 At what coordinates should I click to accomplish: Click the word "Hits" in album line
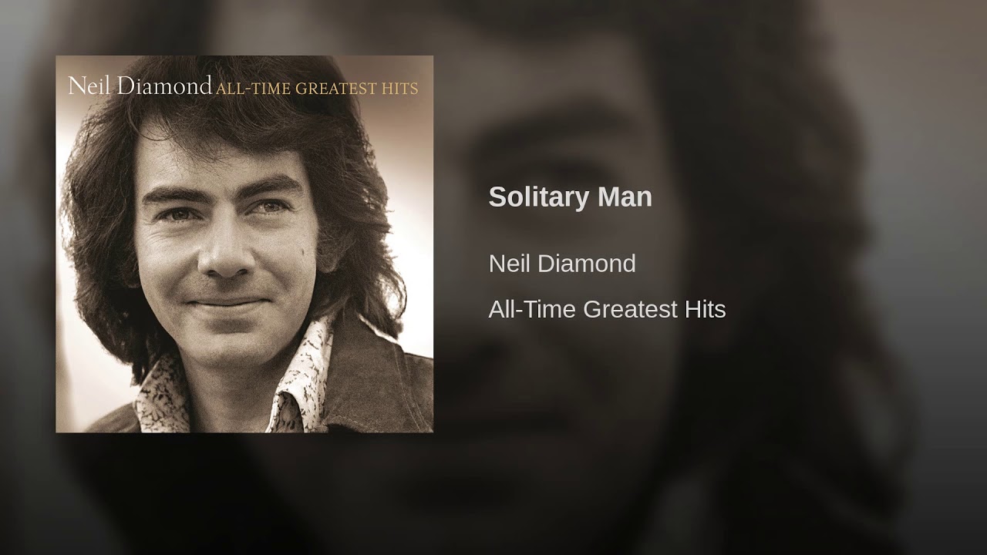tap(705, 309)
